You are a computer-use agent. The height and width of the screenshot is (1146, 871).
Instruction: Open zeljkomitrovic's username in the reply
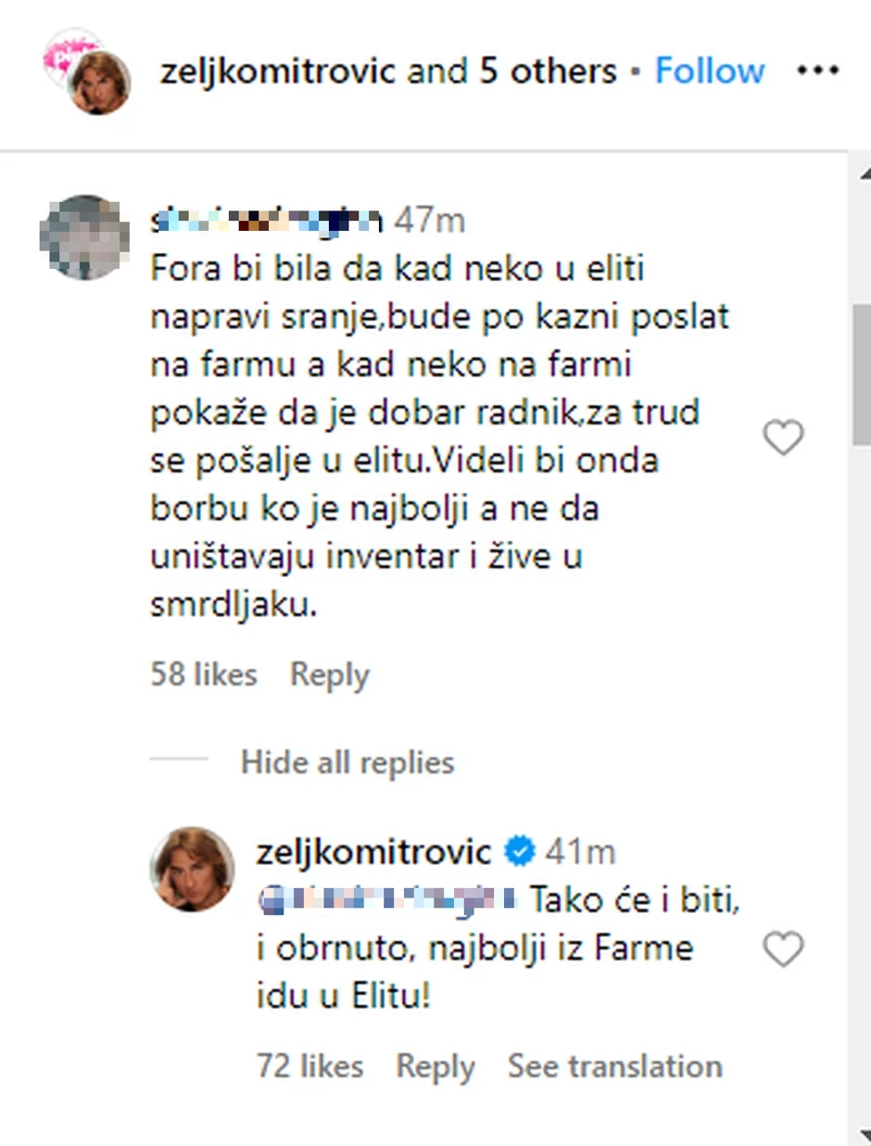(374, 850)
